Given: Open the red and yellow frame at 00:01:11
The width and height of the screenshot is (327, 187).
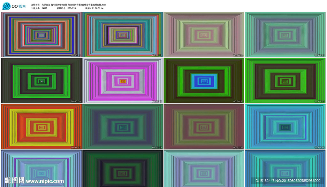Looking at the screenshot, I should coord(42,127).
